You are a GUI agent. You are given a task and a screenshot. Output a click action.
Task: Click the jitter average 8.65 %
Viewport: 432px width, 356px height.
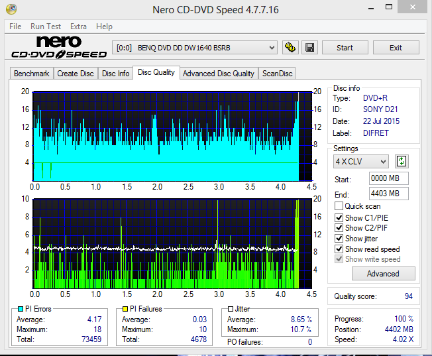pyautogui.click(x=301, y=320)
